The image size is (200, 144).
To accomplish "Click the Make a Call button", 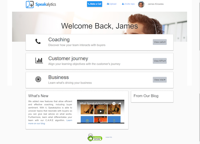I will click(95, 4).
